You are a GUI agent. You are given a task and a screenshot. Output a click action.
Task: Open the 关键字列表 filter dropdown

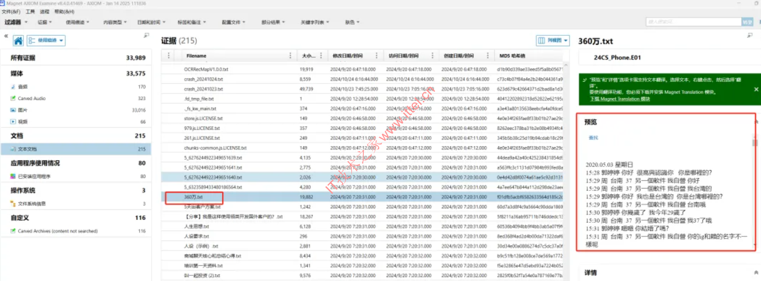314,22
